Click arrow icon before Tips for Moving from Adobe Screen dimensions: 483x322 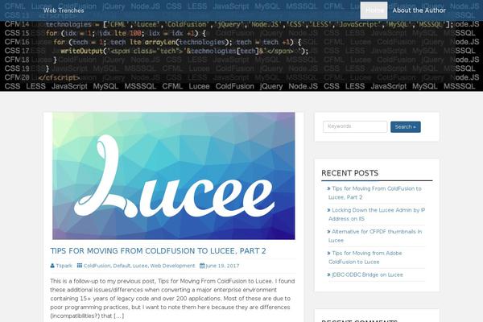328,254
